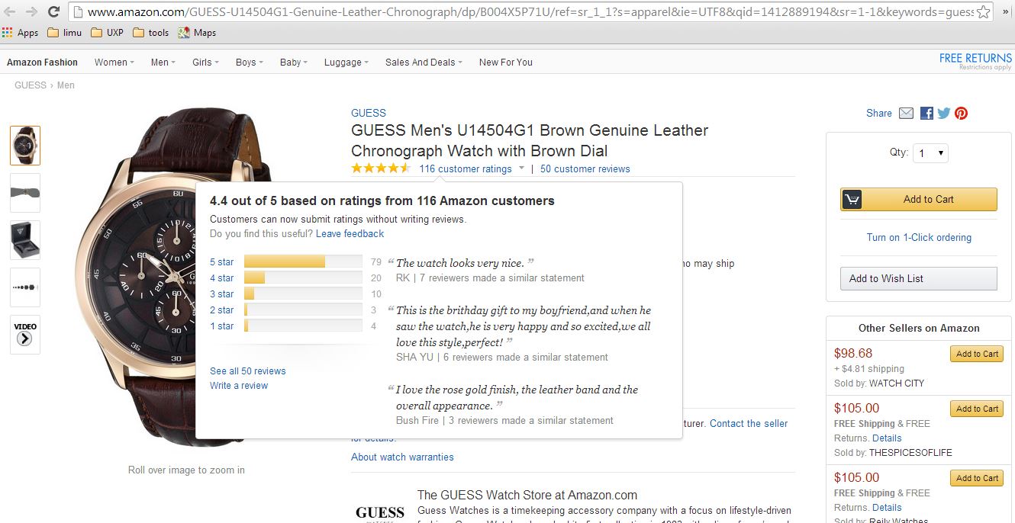Click the Share link

[x=879, y=114]
